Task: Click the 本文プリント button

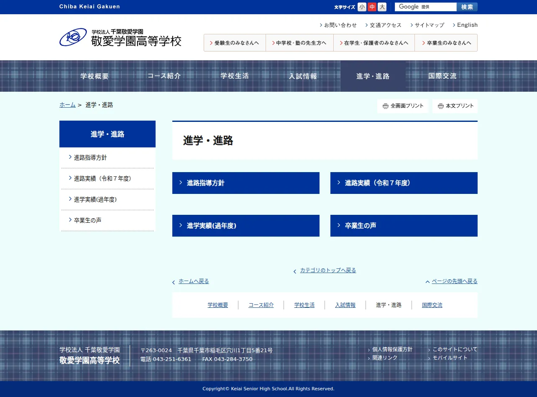Action: coord(455,106)
